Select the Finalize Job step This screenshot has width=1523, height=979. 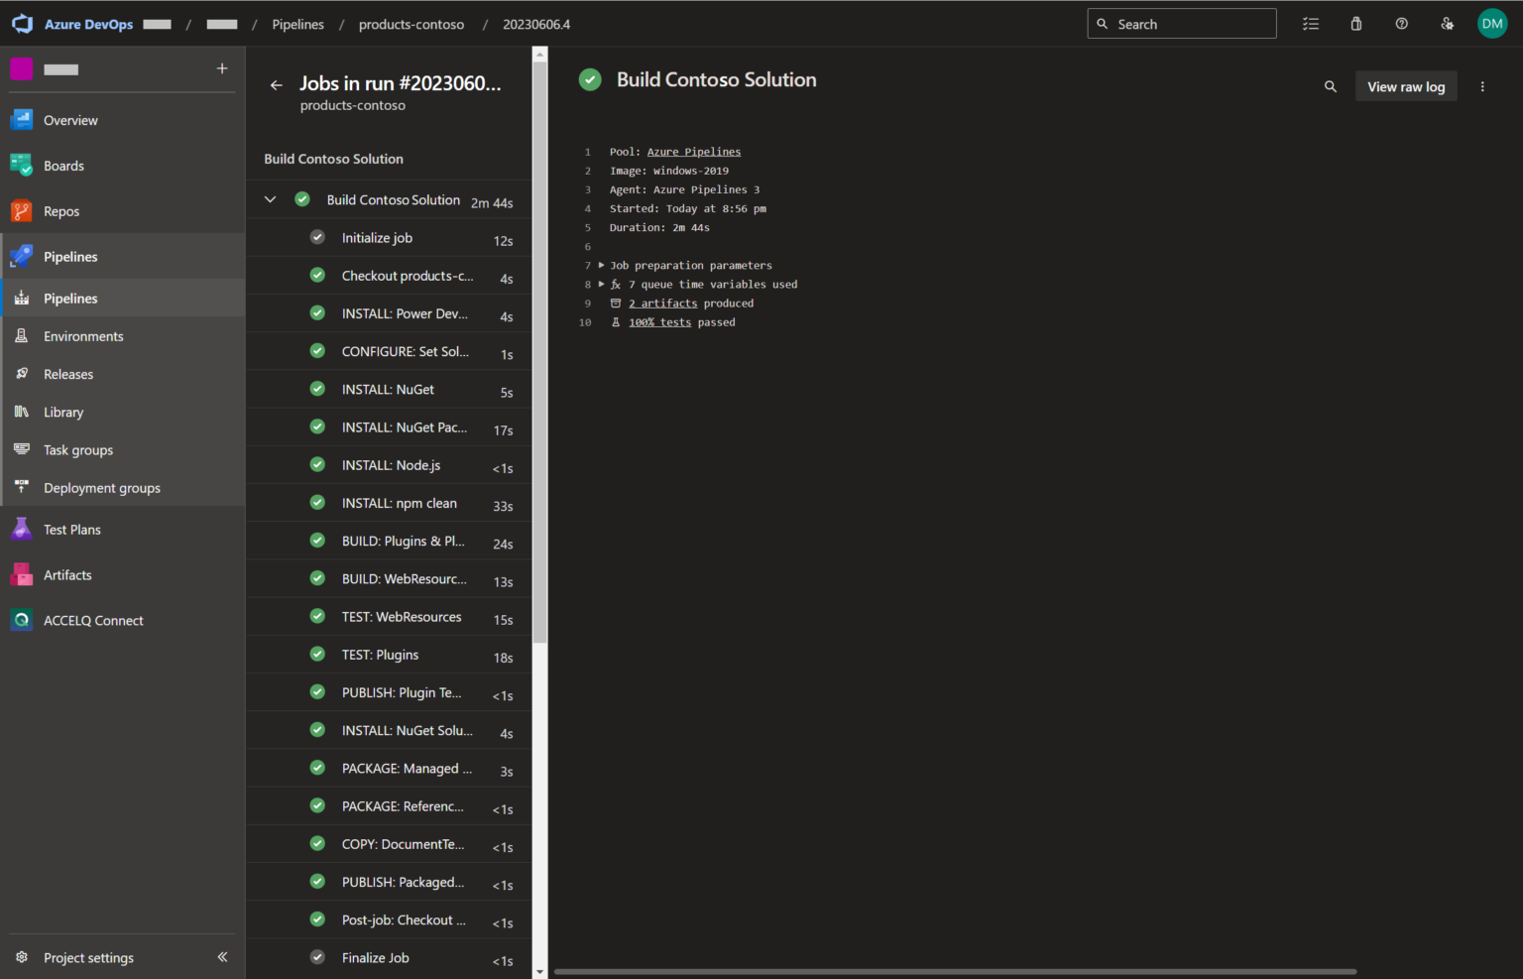tap(389, 958)
